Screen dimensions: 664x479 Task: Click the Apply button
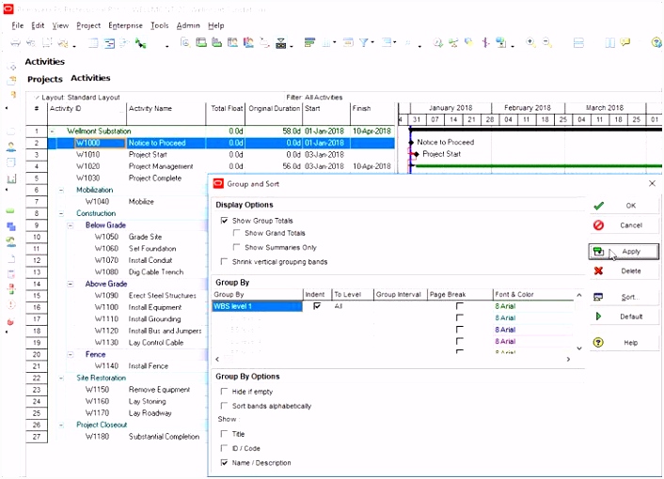pyautogui.click(x=624, y=251)
